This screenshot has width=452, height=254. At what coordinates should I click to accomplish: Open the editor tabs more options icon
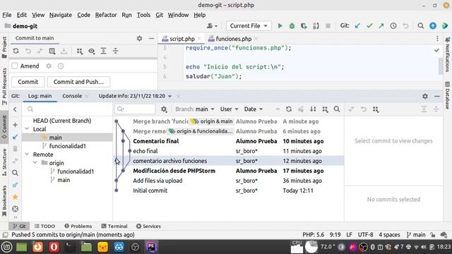(437, 38)
